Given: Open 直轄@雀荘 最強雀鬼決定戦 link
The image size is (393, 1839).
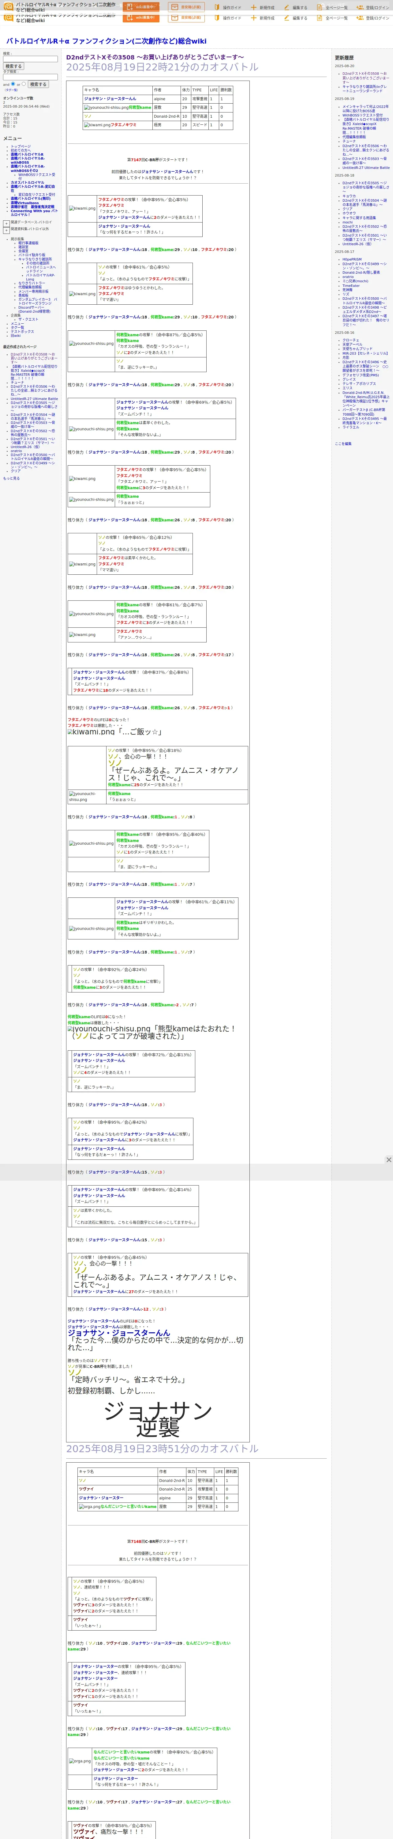Looking at the screenshot, I should (x=32, y=207).
